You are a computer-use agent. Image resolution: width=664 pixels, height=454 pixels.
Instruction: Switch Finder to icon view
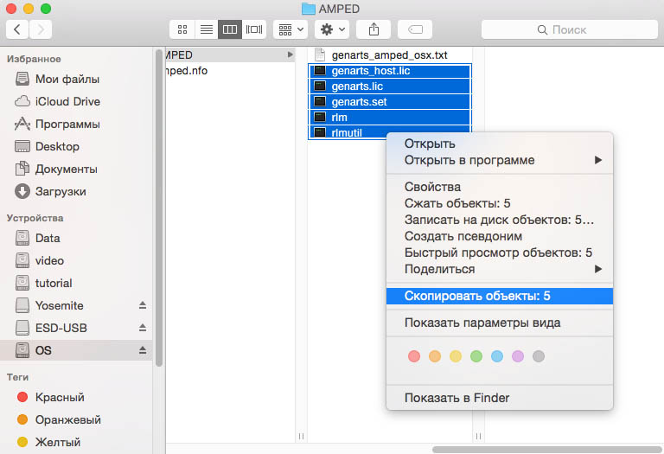click(182, 29)
